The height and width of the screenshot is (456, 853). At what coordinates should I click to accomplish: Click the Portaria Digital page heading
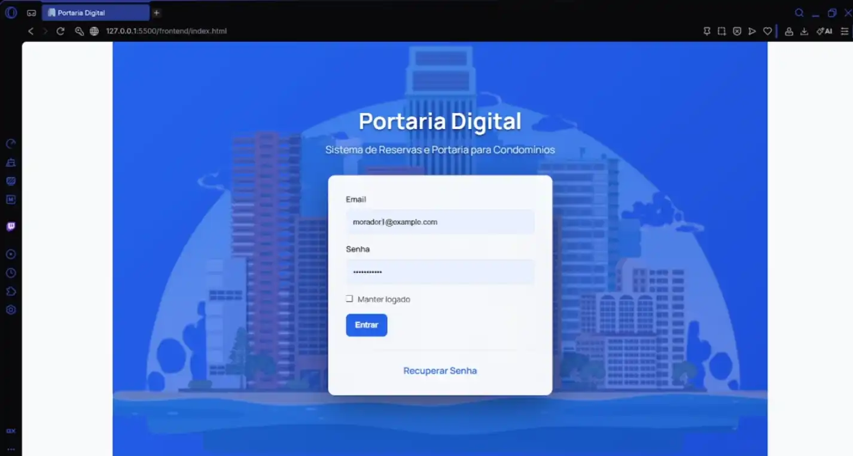coord(440,121)
